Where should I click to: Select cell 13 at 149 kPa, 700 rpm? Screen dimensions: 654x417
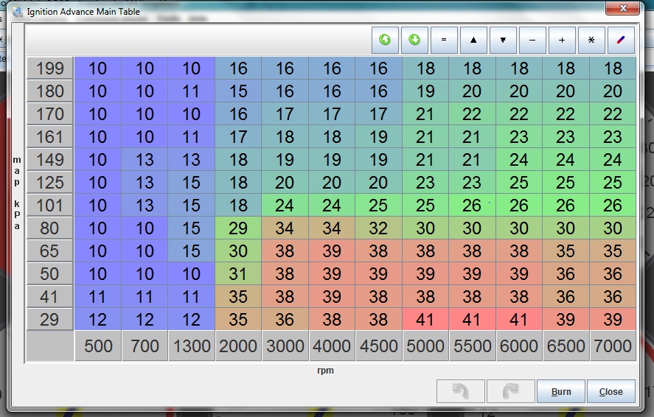[145, 160]
